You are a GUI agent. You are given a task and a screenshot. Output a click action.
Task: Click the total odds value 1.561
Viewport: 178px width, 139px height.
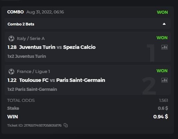pyautogui.click(x=163, y=100)
